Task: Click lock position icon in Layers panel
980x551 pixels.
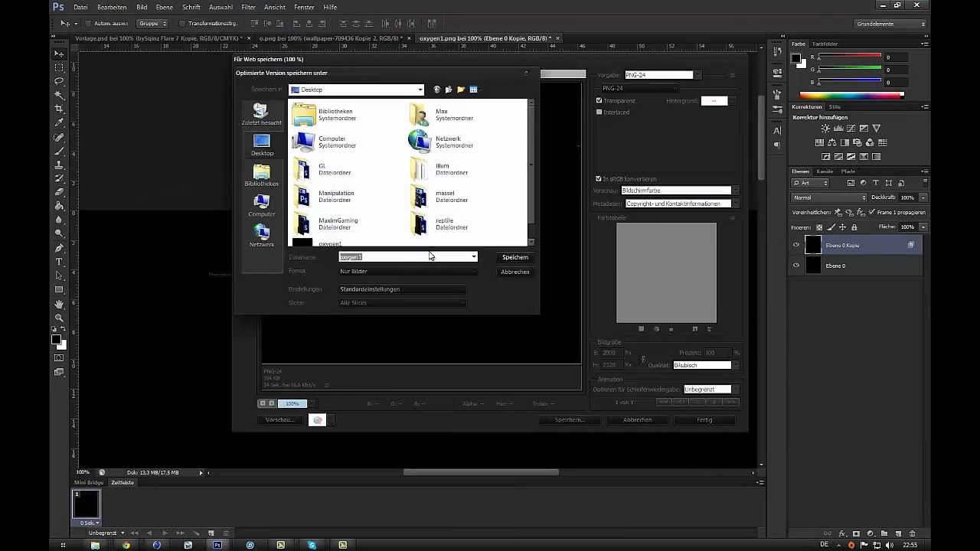Action: [x=843, y=227]
